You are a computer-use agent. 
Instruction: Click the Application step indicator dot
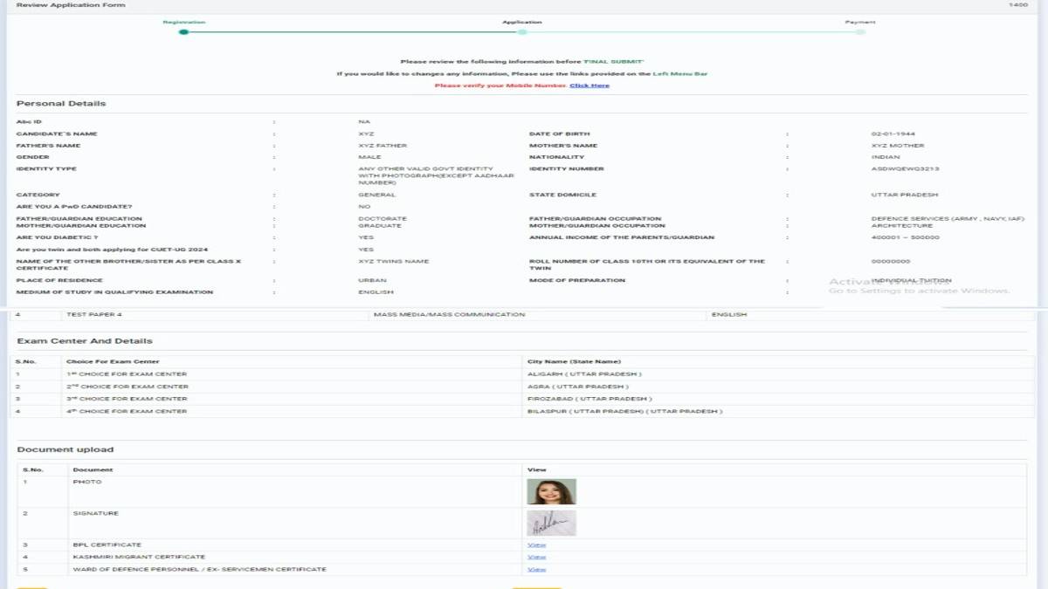coord(522,31)
